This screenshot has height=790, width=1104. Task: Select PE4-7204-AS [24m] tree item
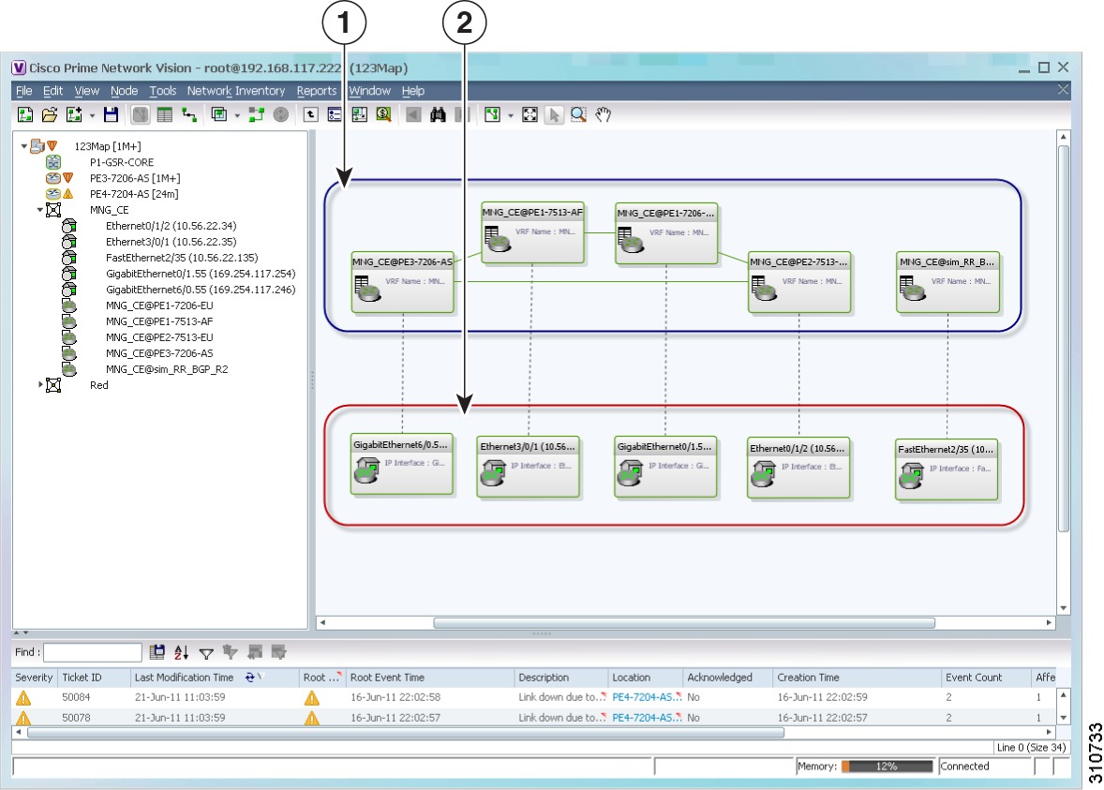tap(134, 194)
